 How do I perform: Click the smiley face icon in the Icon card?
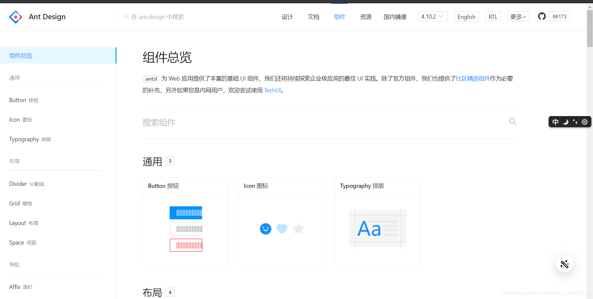[266, 229]
